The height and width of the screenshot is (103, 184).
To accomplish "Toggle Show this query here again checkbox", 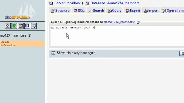I will click(x=53, y=53).
